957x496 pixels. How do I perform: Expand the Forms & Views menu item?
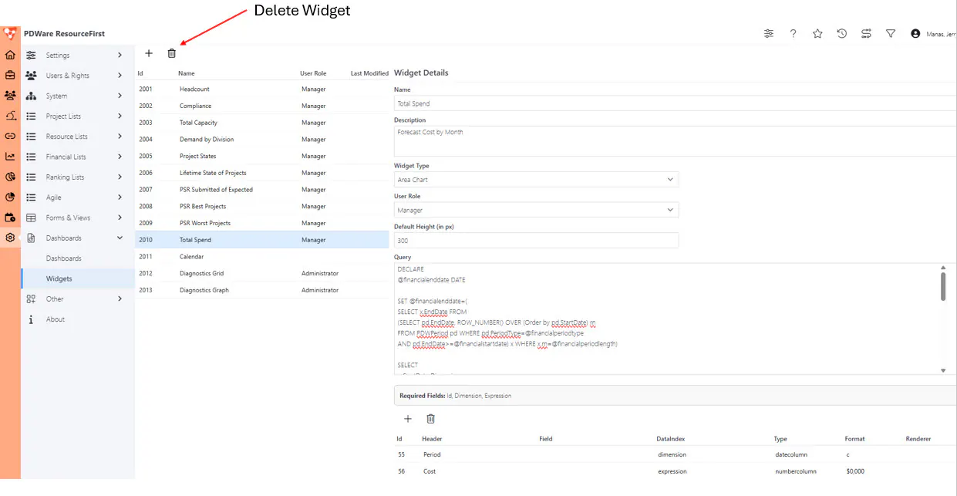pos(78,218)
